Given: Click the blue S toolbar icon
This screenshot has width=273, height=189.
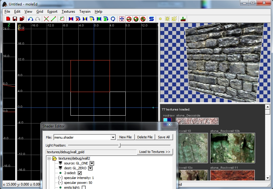Looking at the screenshot, I should coord(151,19).
